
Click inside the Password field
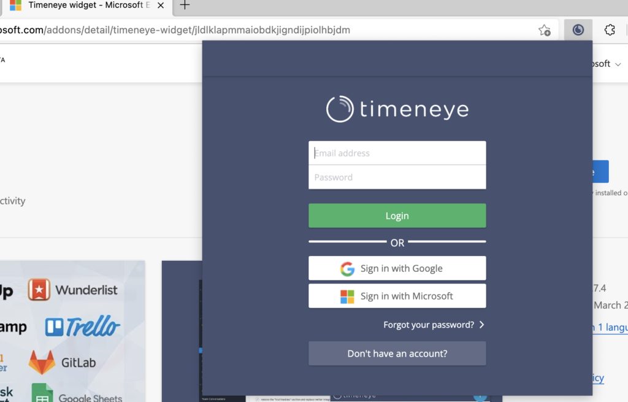pyautogui.click(x=397, y=177)
